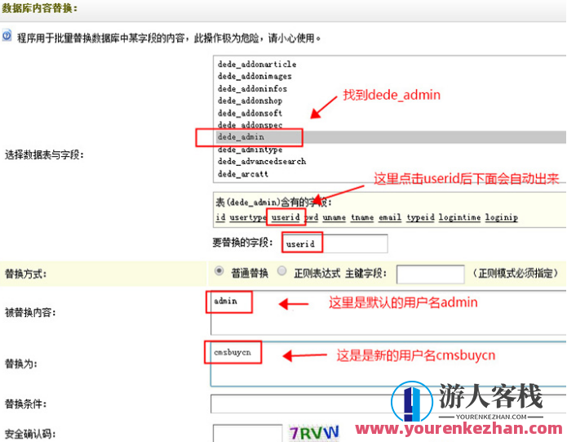Viewport: 567px width, 442px height.
Task: Select dede_advancedsearch in the table list
Action: [262, 162]
